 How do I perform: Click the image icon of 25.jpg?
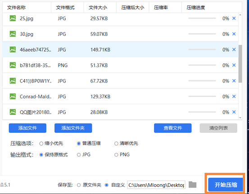pyautogui.click(x=13, y=18)
